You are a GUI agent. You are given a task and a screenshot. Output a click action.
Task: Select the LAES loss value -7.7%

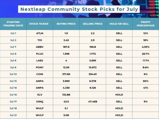145,61
